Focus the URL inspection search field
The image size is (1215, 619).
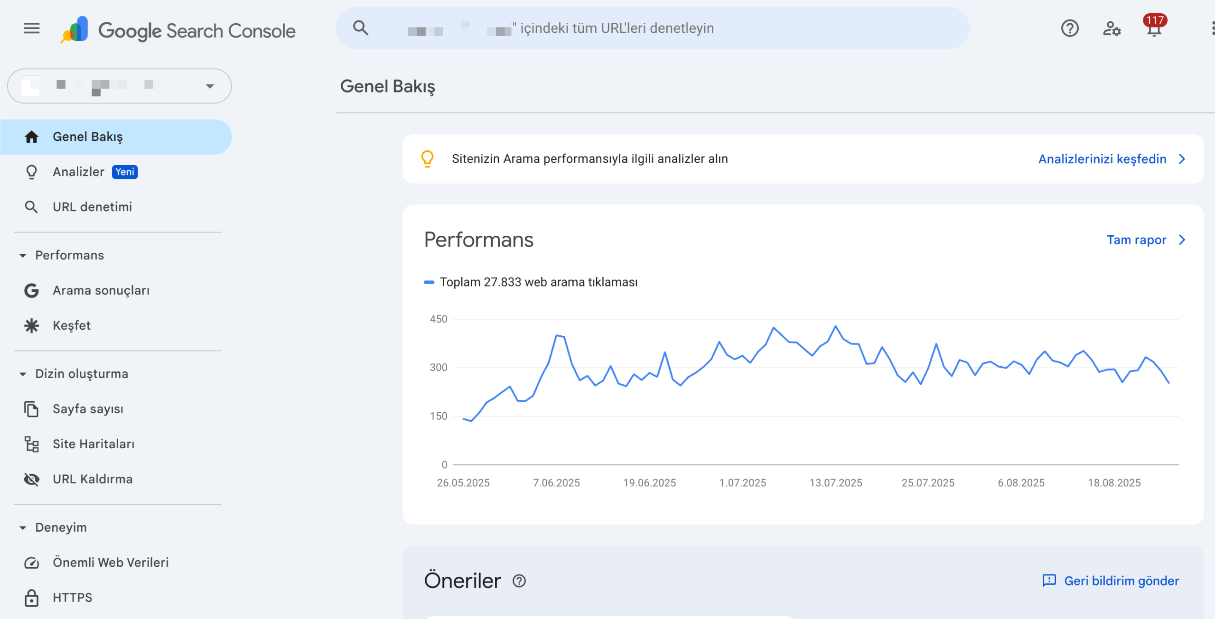(x=653, y=28)
